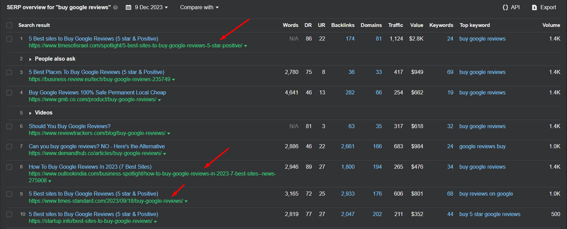This screenshot has height=229, width=567.
Task: Open the timesofisrael.com URL dropdown arrow
Action: point(246,46)
